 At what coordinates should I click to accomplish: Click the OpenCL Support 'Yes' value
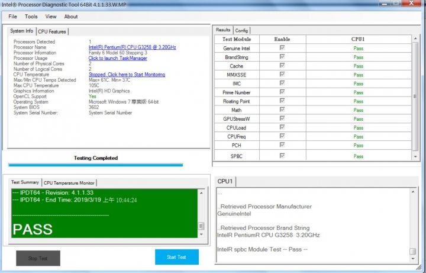(92, 97)
